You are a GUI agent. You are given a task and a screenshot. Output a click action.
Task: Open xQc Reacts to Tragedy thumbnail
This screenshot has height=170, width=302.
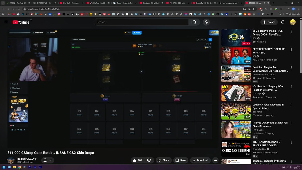[236, 93]
